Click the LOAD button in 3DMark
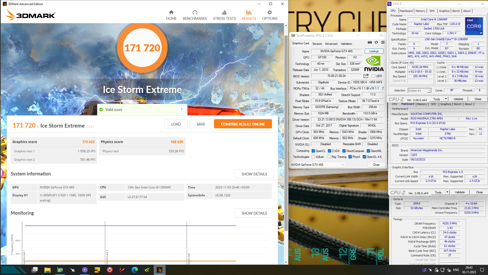The image size is (488, 275). point(176,124)
